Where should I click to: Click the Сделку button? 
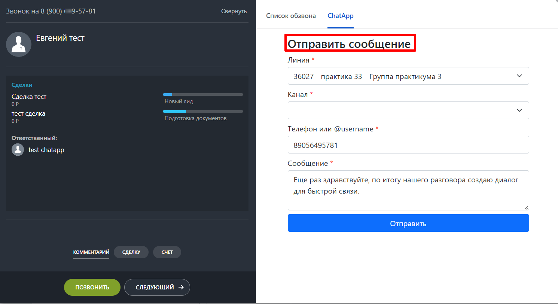click(131, 252)
